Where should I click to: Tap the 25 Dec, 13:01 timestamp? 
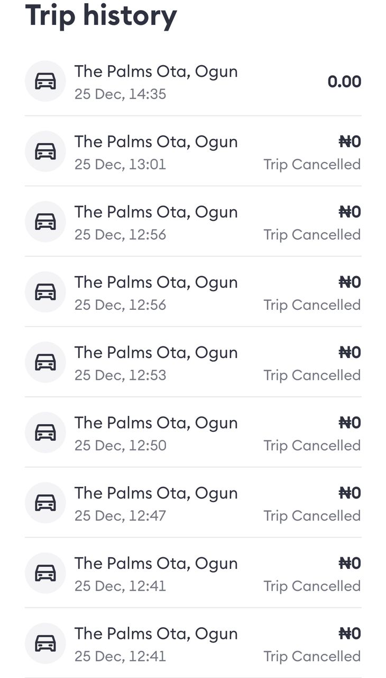(120, 164)
